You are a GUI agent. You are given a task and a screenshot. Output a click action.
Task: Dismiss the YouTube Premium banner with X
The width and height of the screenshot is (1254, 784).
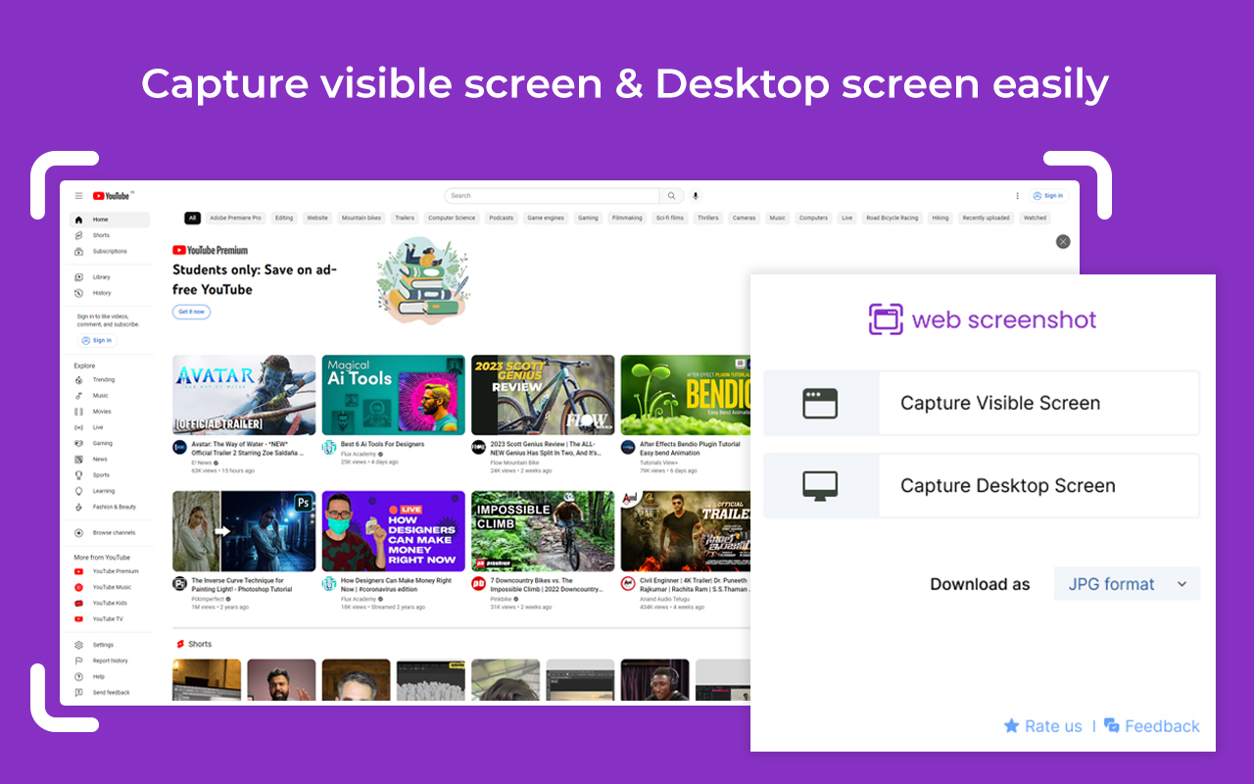click(1063, 241)
